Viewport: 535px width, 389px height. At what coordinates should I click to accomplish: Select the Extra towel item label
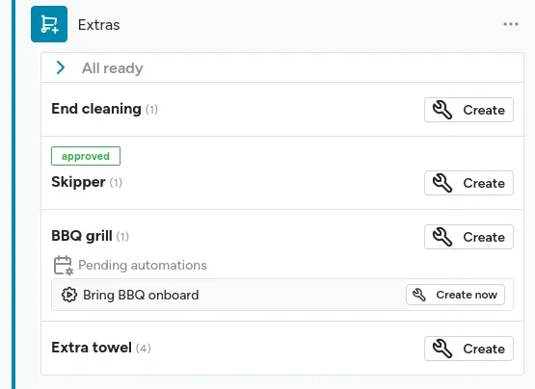pyautogui.click(x=92, y=348)
